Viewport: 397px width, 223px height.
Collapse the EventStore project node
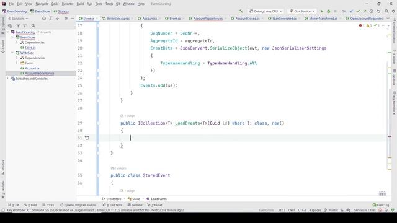point(12,37)
